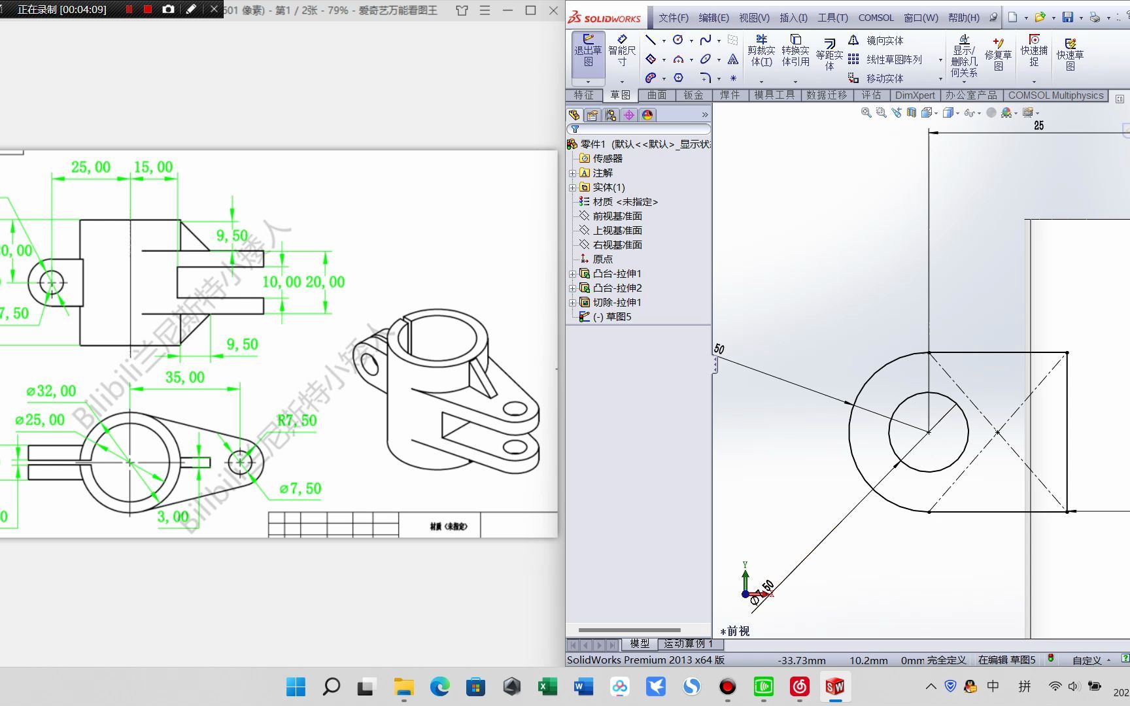Viewport: 1130px width, 706px height.
Task: Select the 智能尺寸 Smart Dimension tool
Action: pos(622,52)
